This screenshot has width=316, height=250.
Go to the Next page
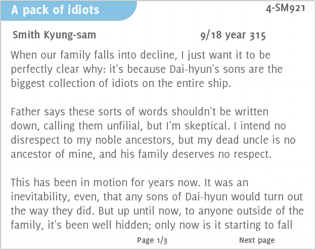coord(257,240)
